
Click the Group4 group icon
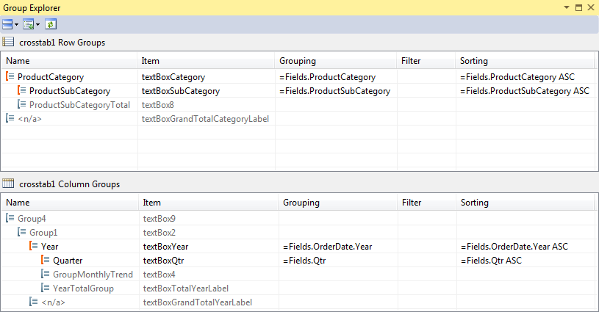click(10, 218)
